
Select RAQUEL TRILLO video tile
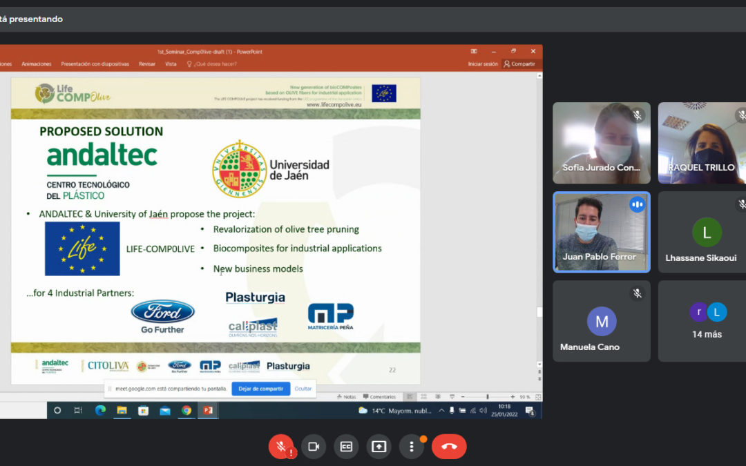coord(702,143)
